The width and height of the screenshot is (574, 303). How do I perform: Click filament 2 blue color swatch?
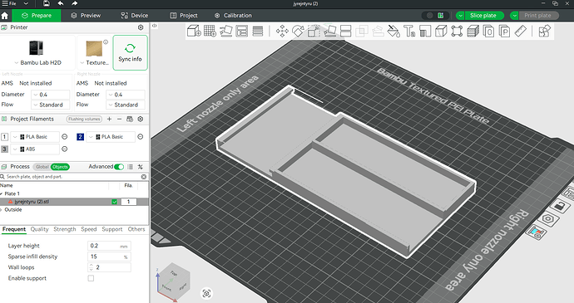click(x=80, y=137)
